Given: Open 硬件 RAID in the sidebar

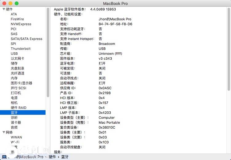Looking at the screenshot, I should 18,108.
